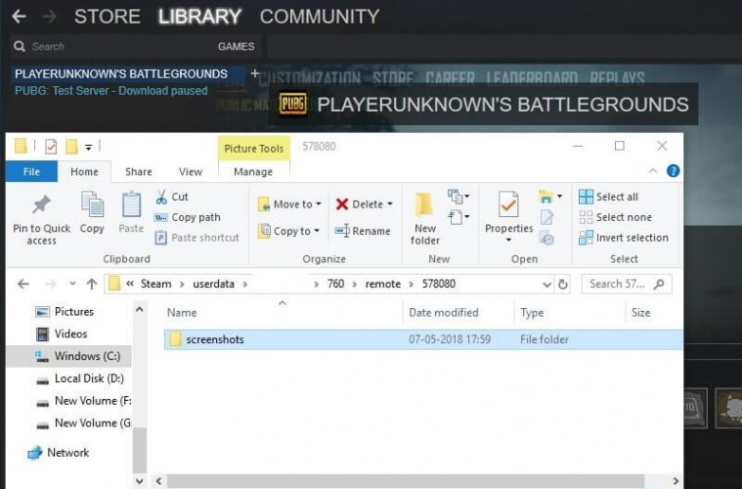The height and width of the screenshot is (489, 742).
Task: Create a New folder
Action: 424,219
